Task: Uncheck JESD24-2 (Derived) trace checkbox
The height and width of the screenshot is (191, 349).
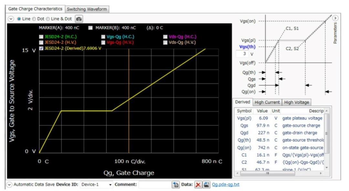Action: pyautogui.click(x=41, y=48)
